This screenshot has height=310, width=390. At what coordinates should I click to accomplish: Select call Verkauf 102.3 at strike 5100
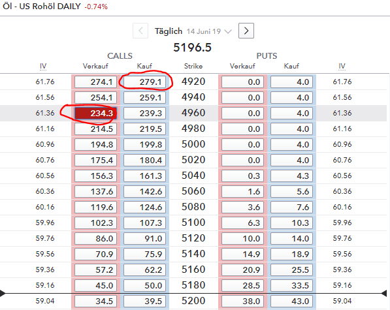[96, 223]
